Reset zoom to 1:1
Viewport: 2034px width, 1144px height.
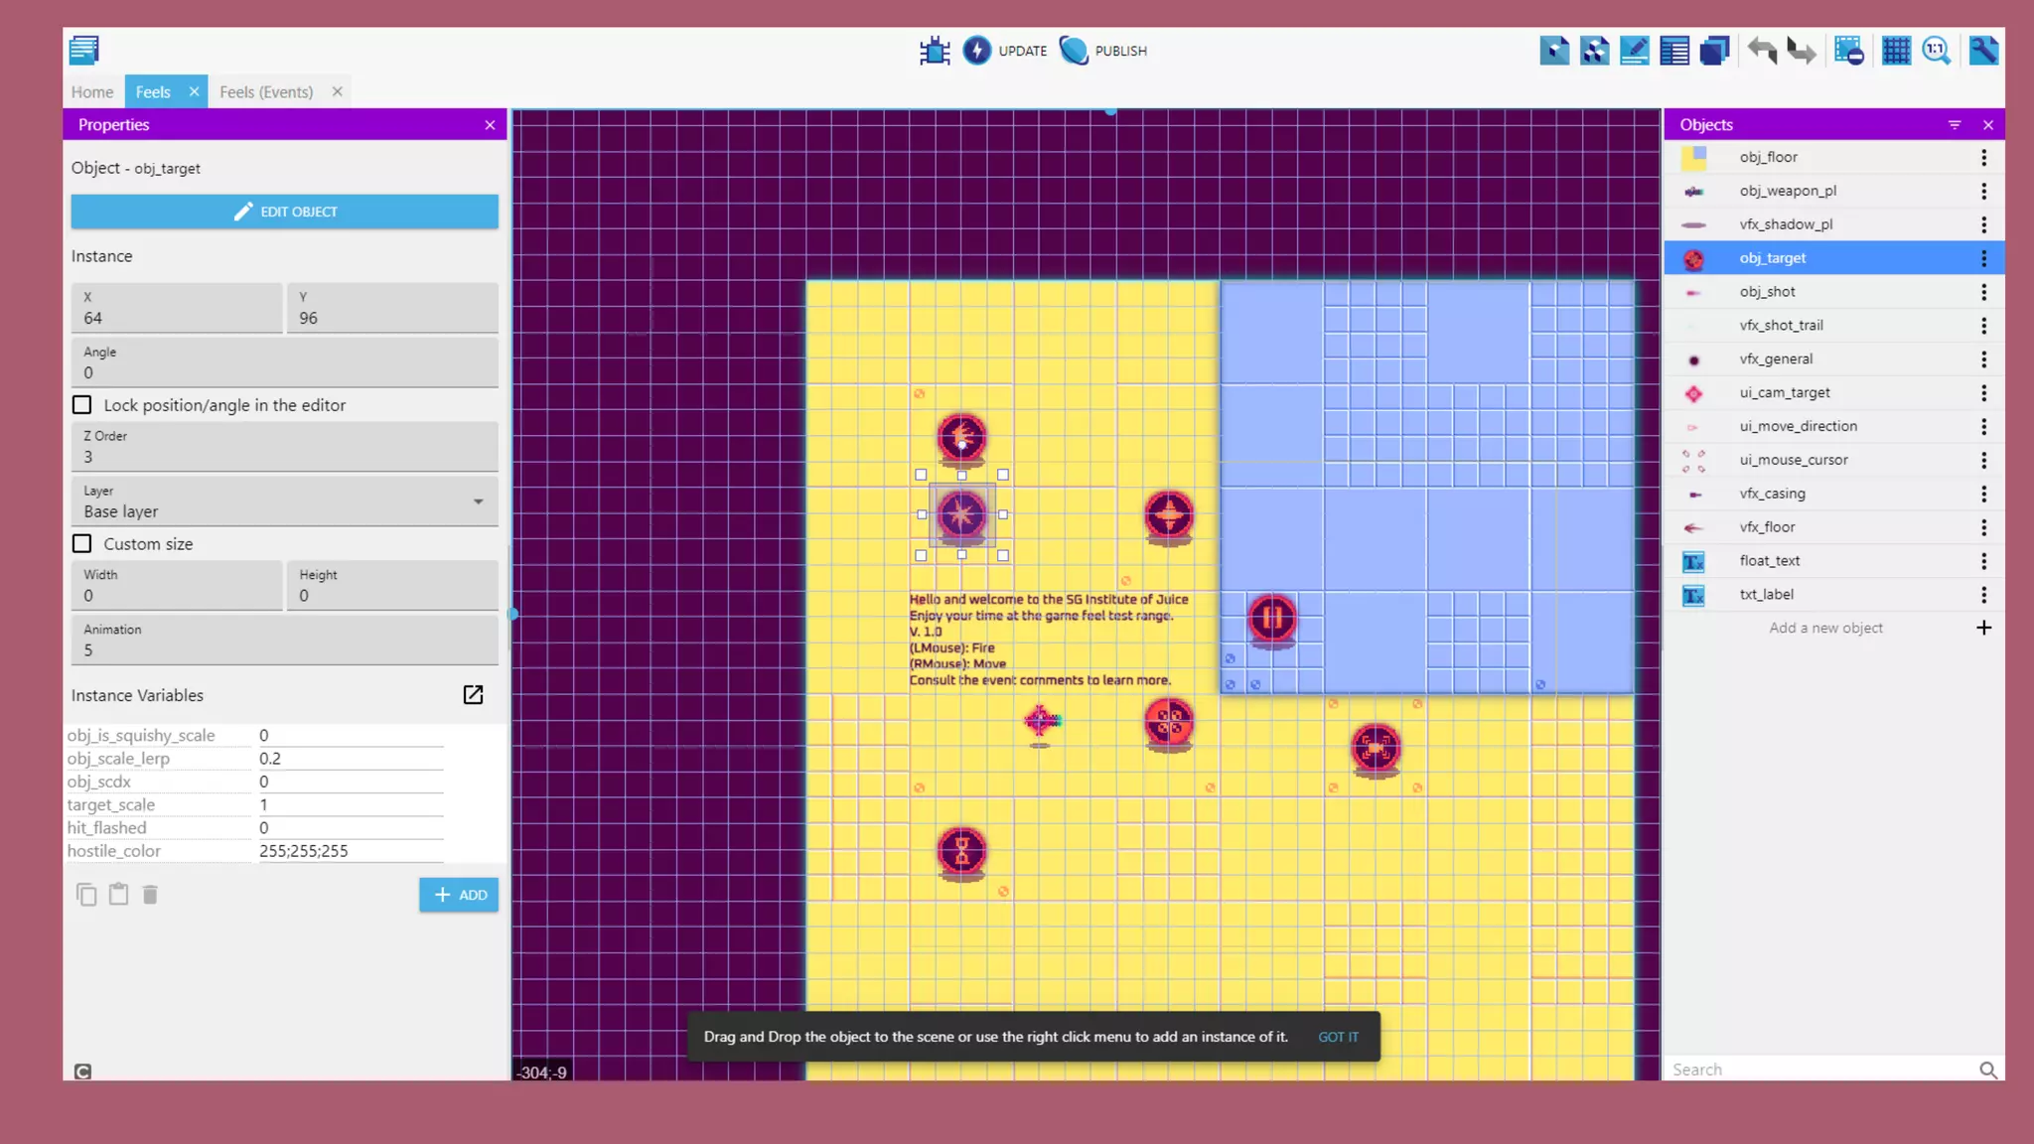pyautogui.click(x=1936, y=51)
